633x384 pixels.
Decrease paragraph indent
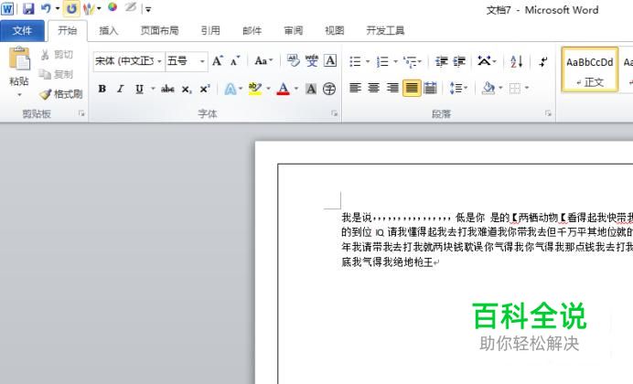441,61
